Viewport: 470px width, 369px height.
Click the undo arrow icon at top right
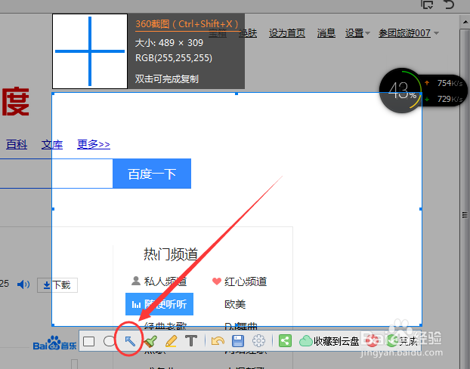tap(449, 5)
